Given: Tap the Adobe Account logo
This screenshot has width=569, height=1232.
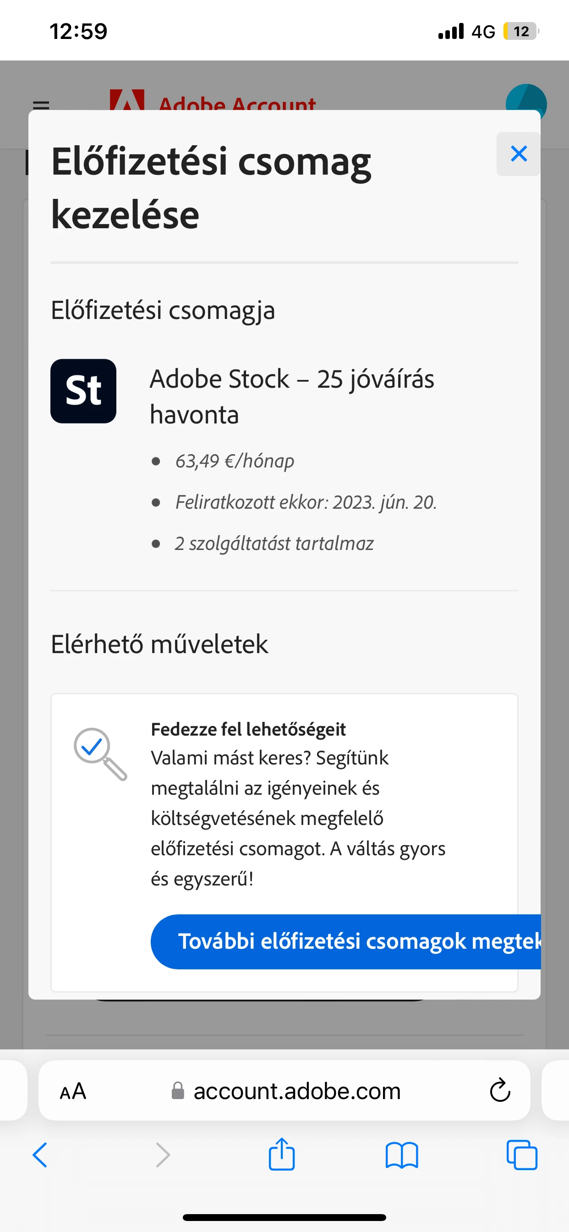Looking at the screenshot, I should pyautogui.click(x=213, y=100).
